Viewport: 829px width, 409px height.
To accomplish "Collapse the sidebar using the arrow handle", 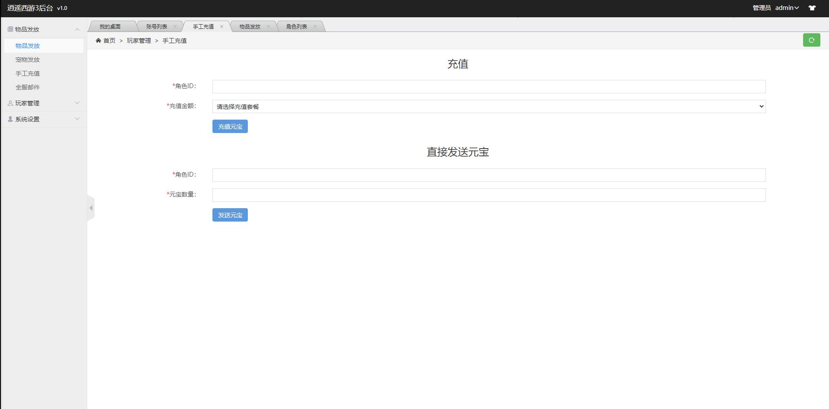I will [91, 207].
